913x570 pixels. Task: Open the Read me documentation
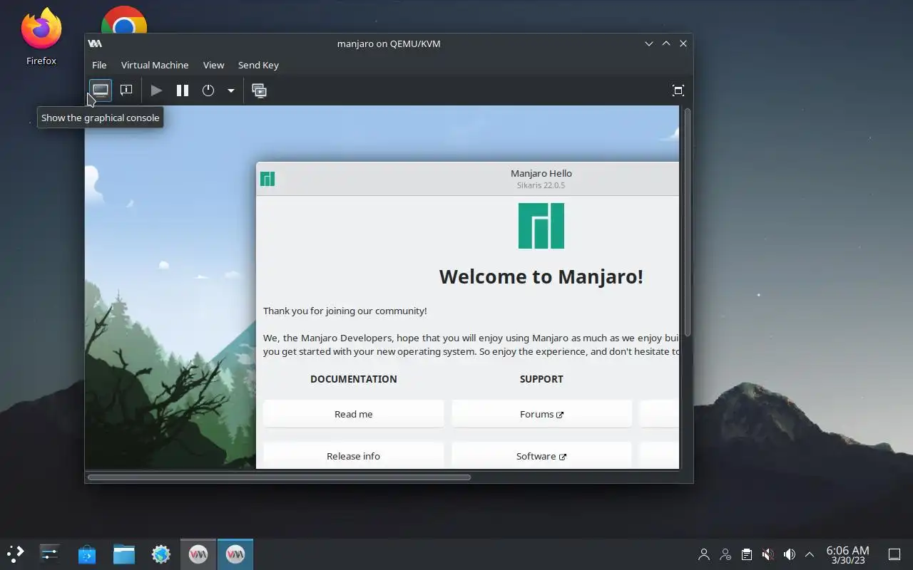click(x=354, y=414)
